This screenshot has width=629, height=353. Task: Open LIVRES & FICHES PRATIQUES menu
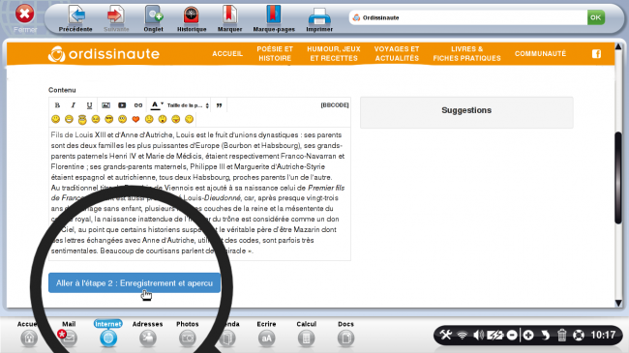pyautogui.click(x=467, y=54)
